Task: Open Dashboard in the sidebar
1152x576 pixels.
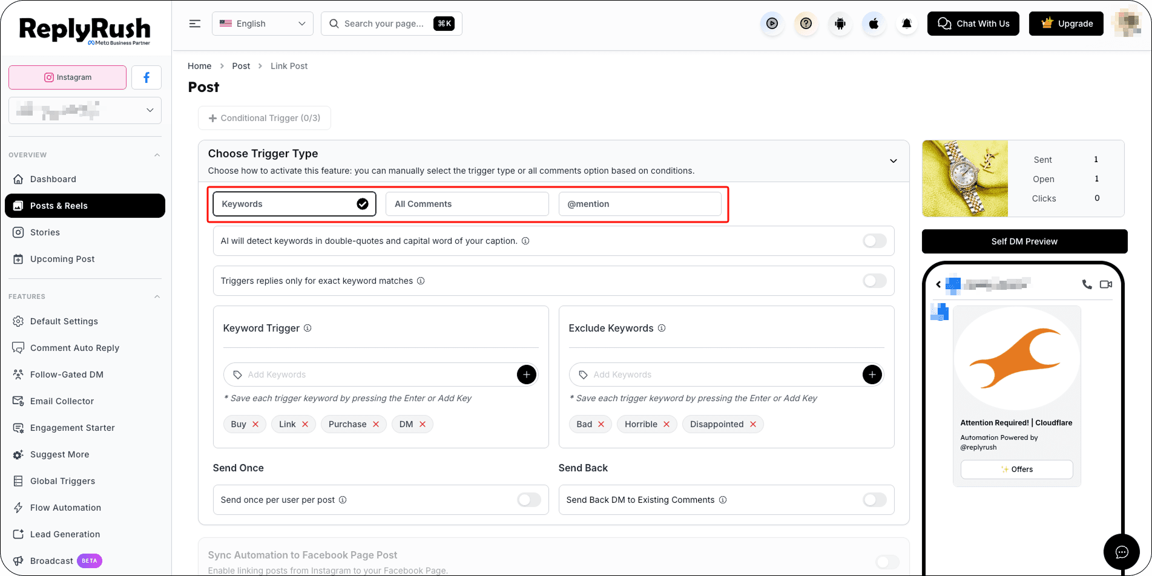Action: (85, 179)
